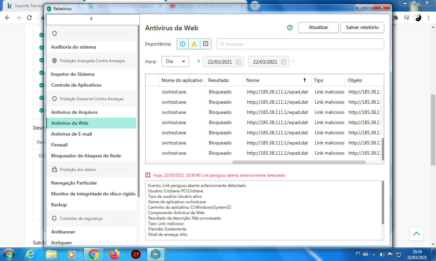This screenshot has height=261, width=436.
Task: Click the horizontal scrollbar of results table
Action: pos(299,162)
